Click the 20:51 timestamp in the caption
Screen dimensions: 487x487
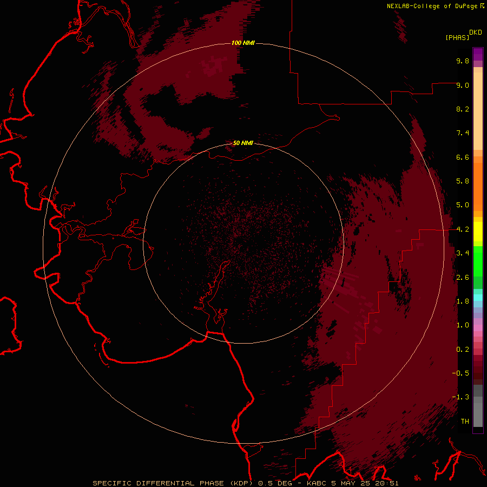click(387, 483)
